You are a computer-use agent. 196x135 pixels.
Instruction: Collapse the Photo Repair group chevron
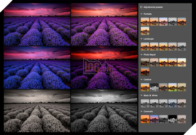tap(141, 54)
